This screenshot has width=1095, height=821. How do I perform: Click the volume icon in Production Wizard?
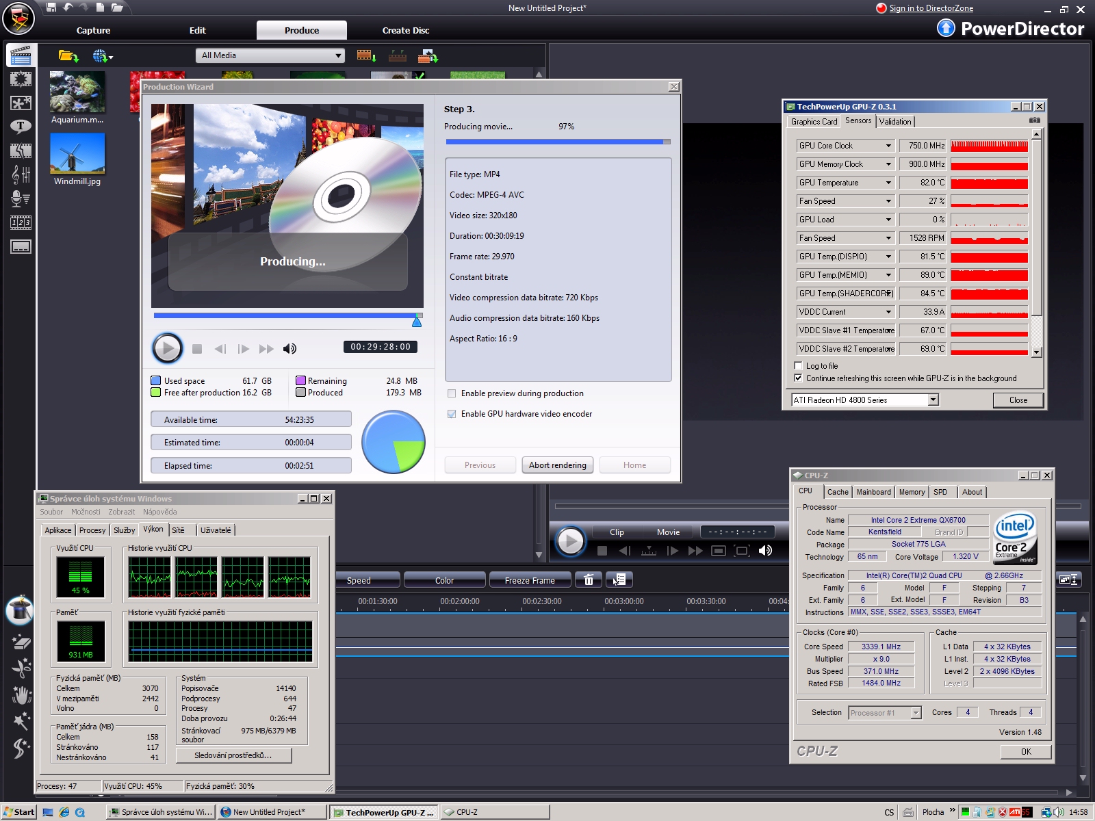(289, 349)
